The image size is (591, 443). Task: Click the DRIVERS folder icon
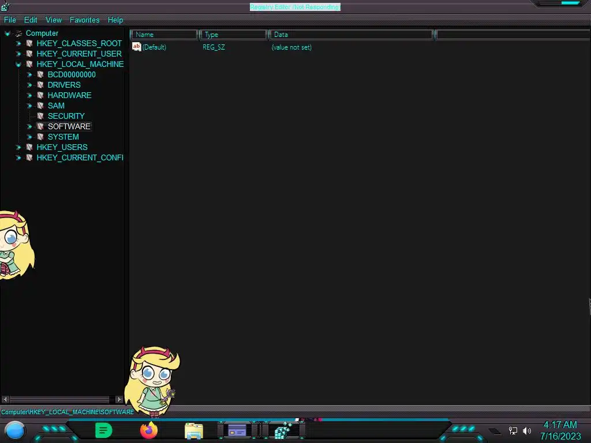click(40, 85)
